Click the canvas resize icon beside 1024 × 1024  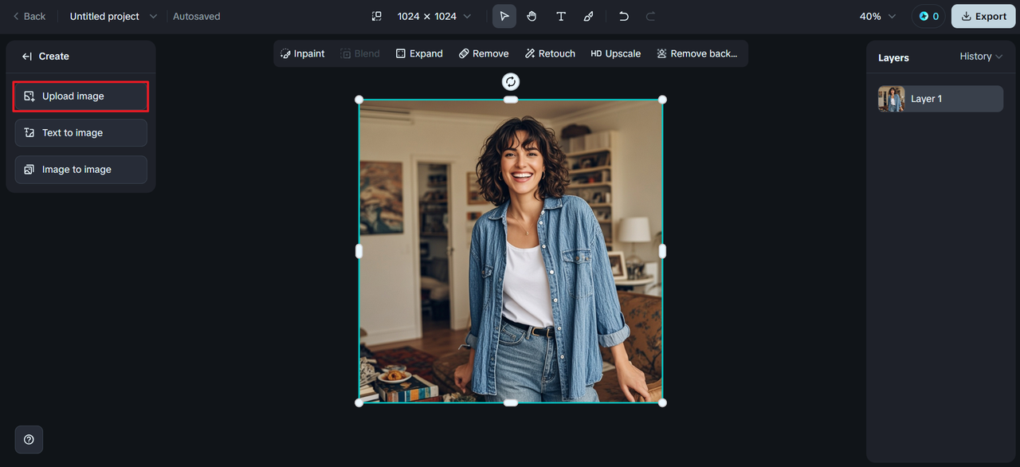tap(377, 16)
